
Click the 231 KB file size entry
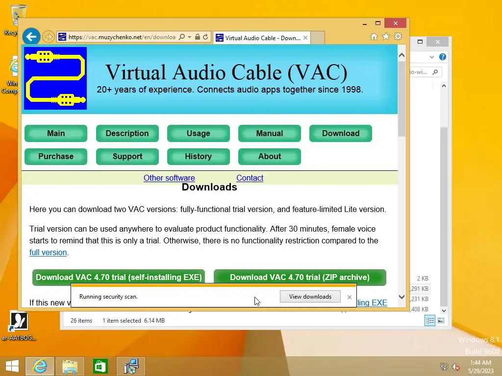point(420,299)
